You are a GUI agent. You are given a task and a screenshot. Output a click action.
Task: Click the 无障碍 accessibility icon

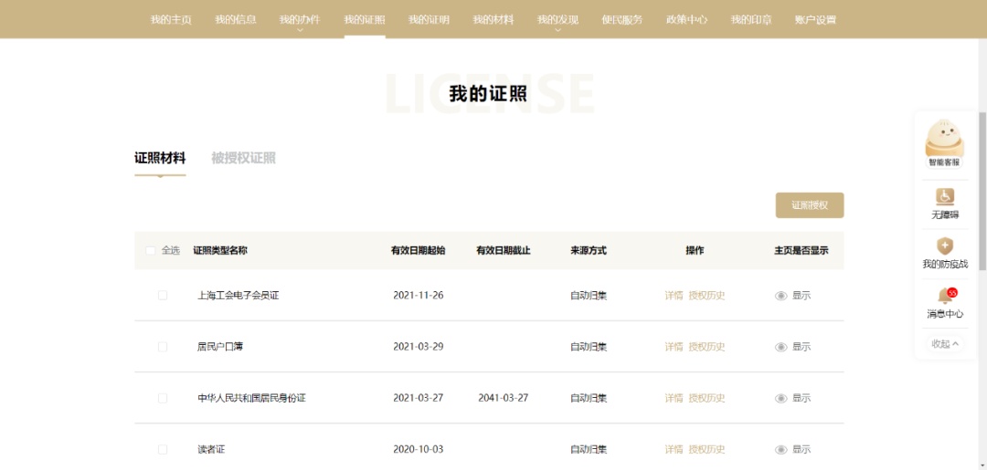coord(944,196)
